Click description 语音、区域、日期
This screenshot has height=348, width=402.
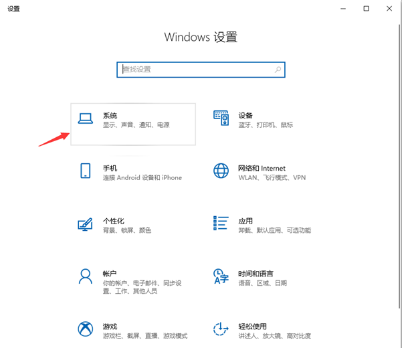tap(262, 283)
